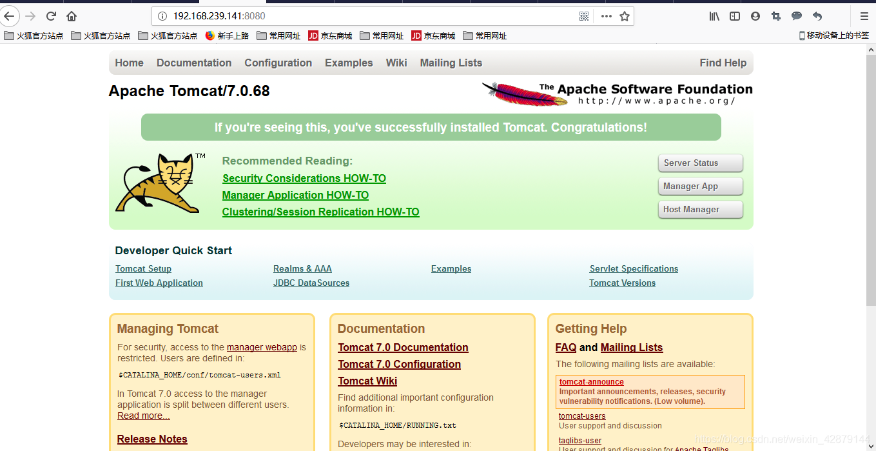Image resolution: width=876 pixels, height=451 pixels.
Task: Open Mailing Lists link under Getting Help
Action: point(632,347)
